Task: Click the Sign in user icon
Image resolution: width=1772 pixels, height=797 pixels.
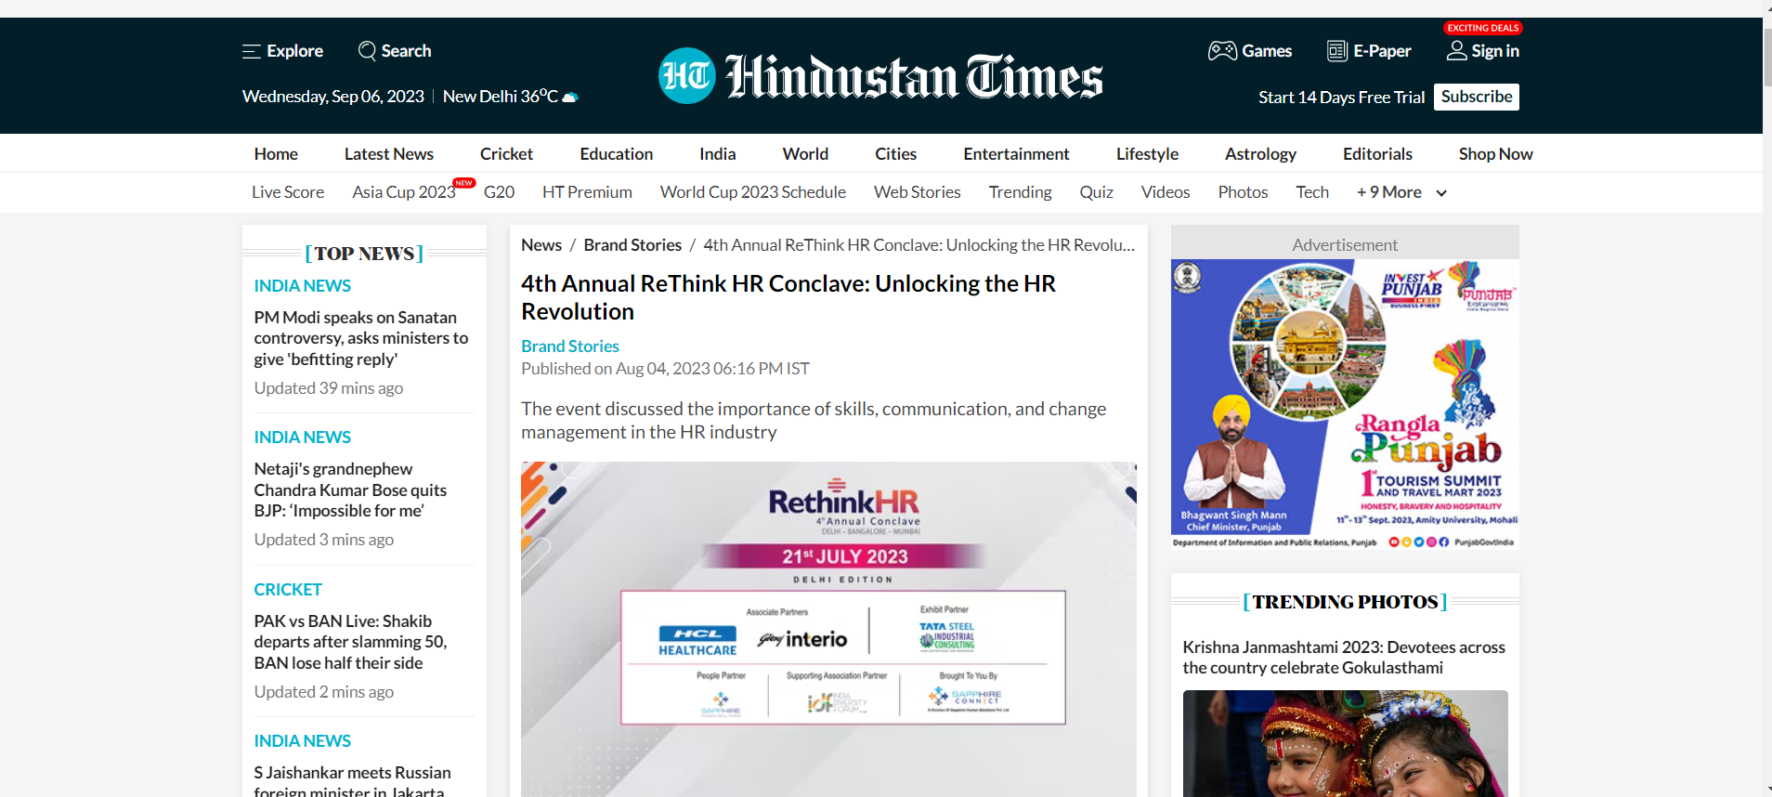Action: coord(1457,51)
